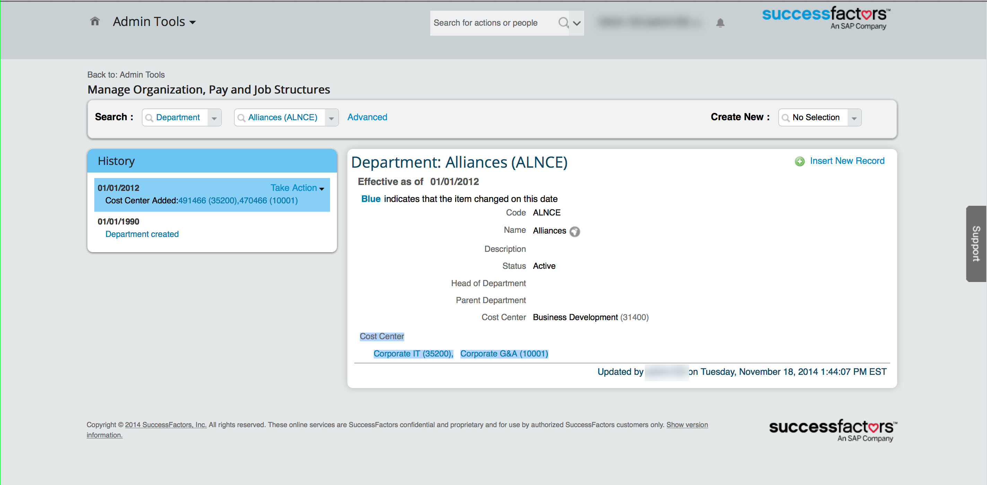Screen dimensions: 987x485
Task: Click the blurred user name in the header
Action: pyautogui.click(x=649, y=22)
